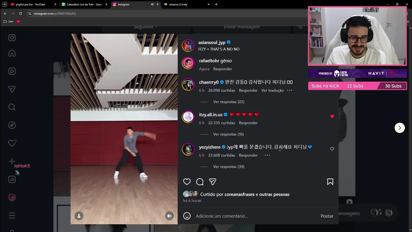The width and height of the screenshot is (412, 232).
Task: Click asiansoul_jyp avatar in post header
Action: point(188,45)
